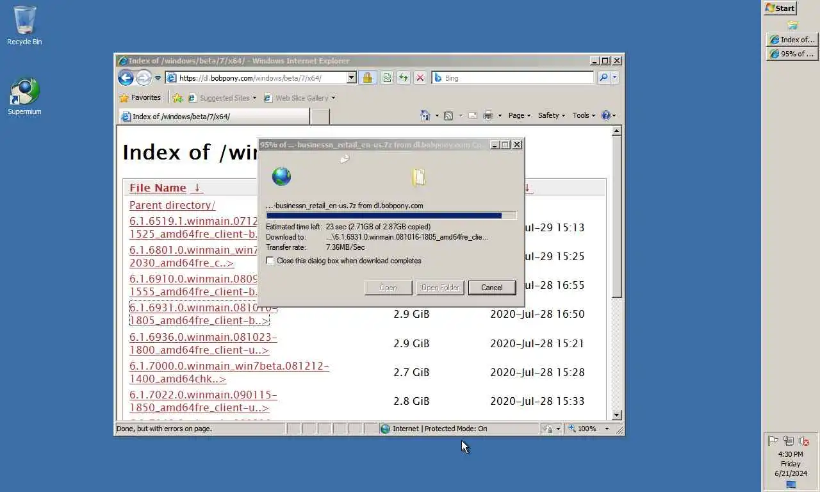Image resolution: width=820 pixels, height=492 pixels.
Task: Open the 6.1.6931.0.winmain.081016 file link
Action: coord(203,314)
